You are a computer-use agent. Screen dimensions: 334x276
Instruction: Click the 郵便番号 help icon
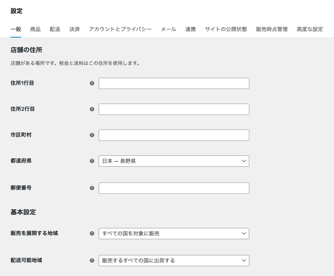coord(92,188)
